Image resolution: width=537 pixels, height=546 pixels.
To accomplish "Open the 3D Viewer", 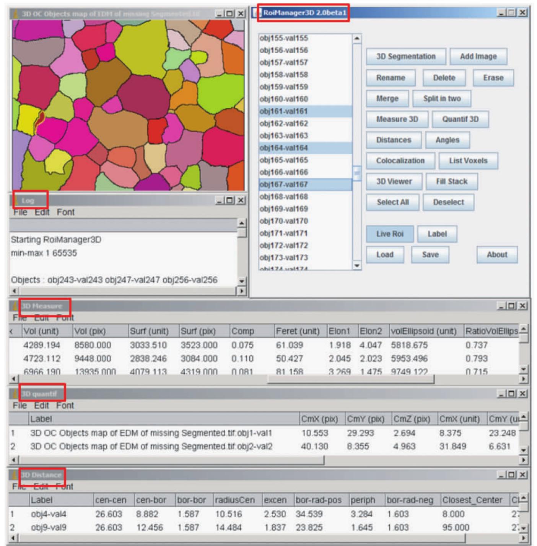I will click(x=394, y=181).
